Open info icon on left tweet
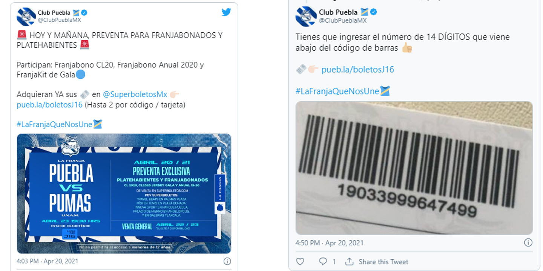 pos(227,261)
